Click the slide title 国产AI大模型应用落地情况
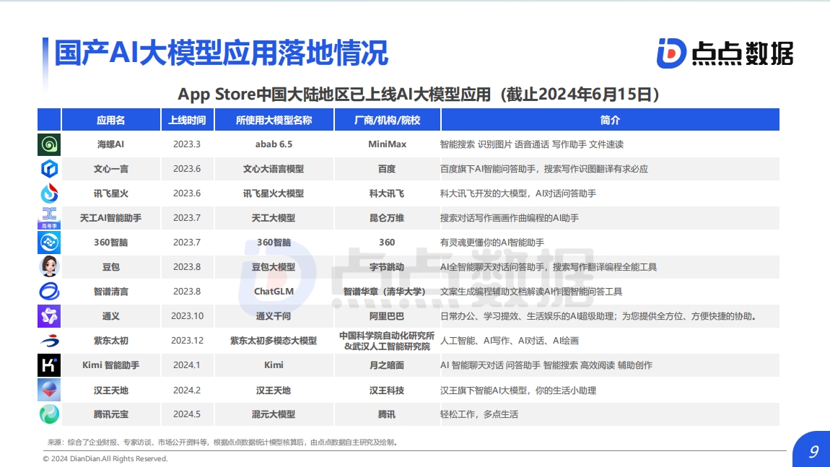This screenshot has width=830, height=467. [222, 53]
